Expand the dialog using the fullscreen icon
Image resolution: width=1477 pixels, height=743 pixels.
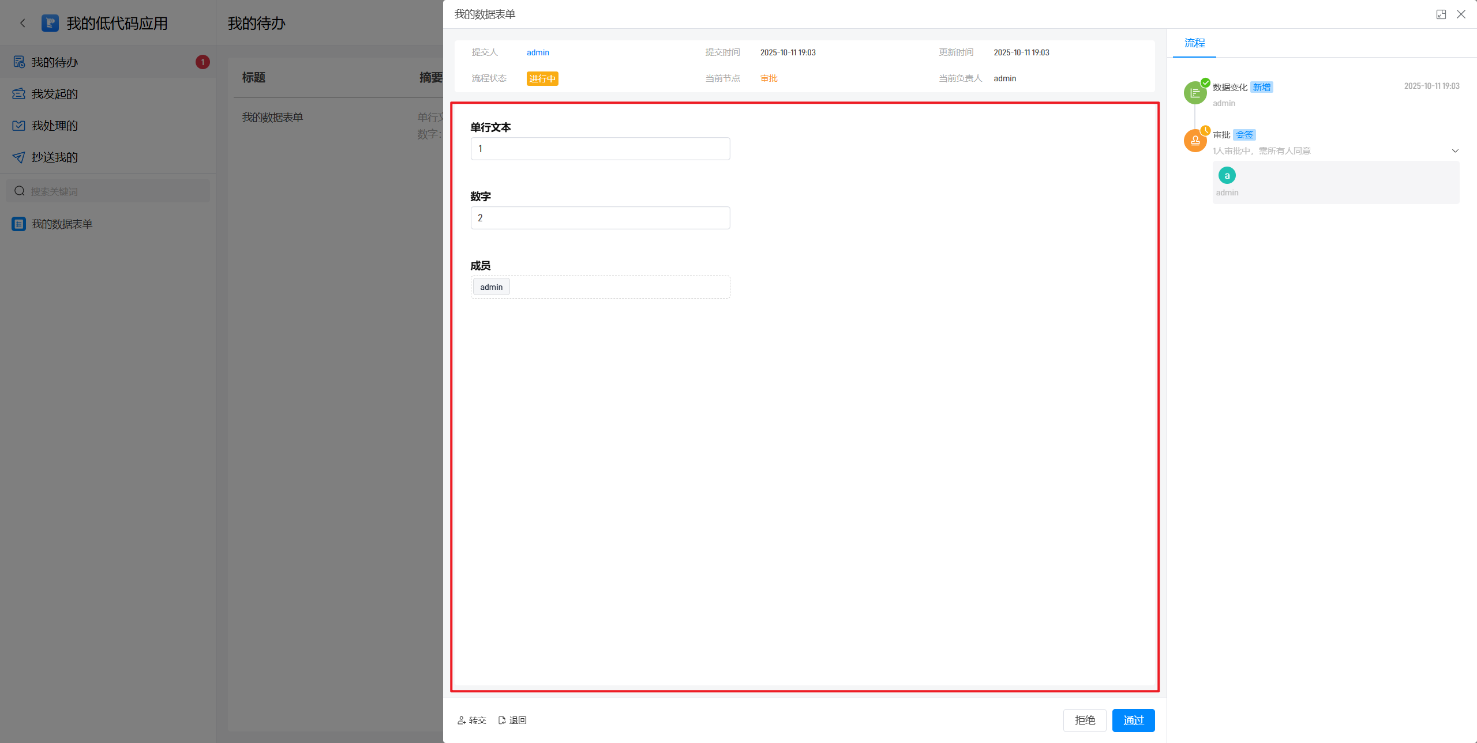1441,14
